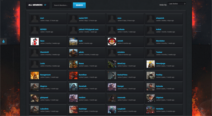Click the blue Search button

79,5
